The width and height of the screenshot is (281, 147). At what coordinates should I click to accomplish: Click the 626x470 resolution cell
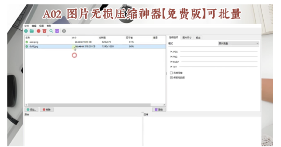pyautogui.click(x=106, y=42)
